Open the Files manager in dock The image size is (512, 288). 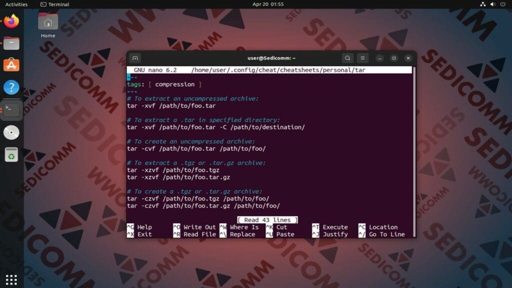[11, 43]
